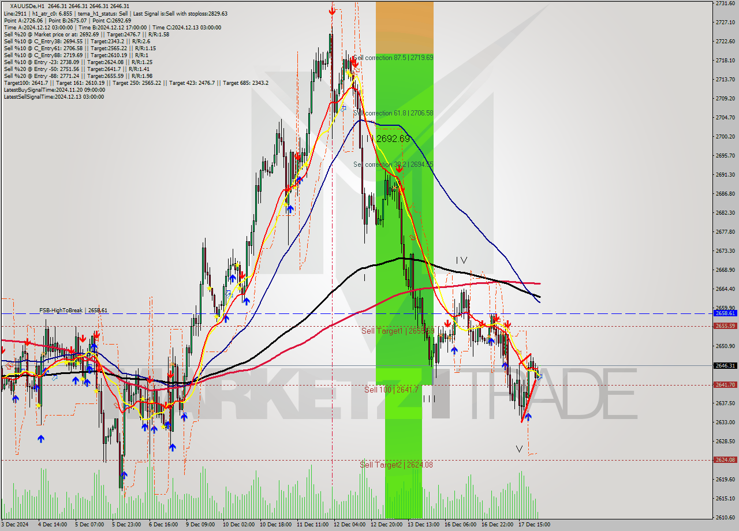Image resolution: width=739 pixels, height=531 pixels.
Task: Click the '11 Dec 11:00' time label
Action: pyautogui.click(x=312, y=525)
